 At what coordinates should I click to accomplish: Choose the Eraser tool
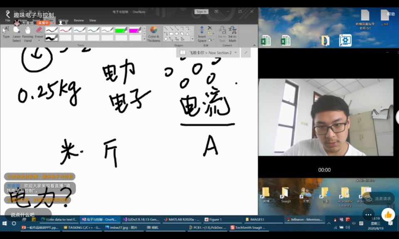[39, 33]
